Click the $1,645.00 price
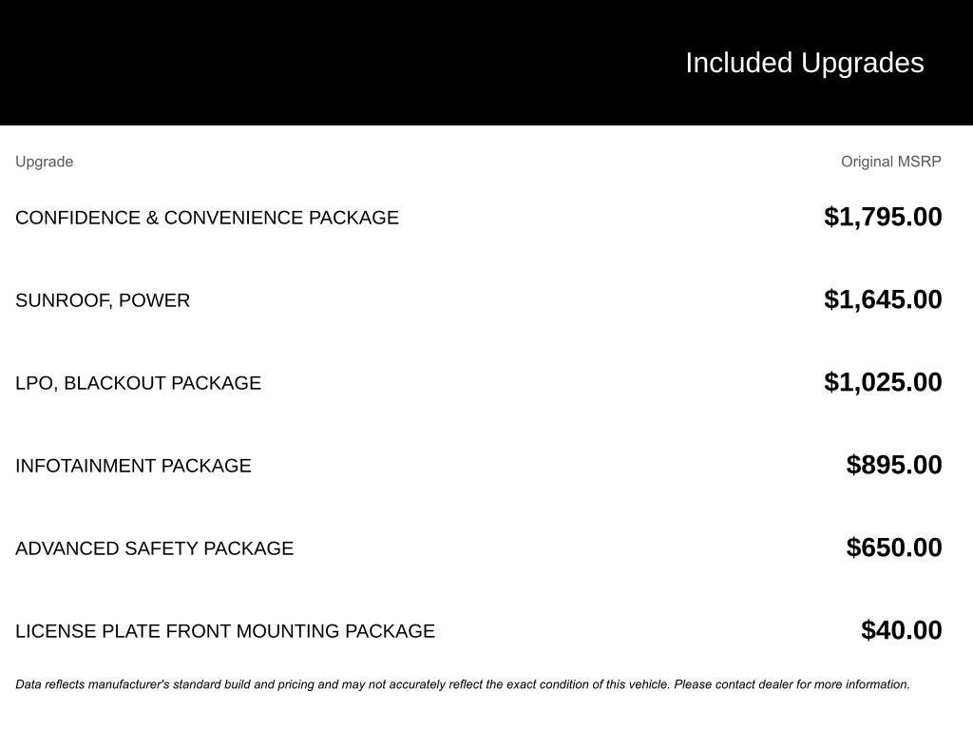 883,299
